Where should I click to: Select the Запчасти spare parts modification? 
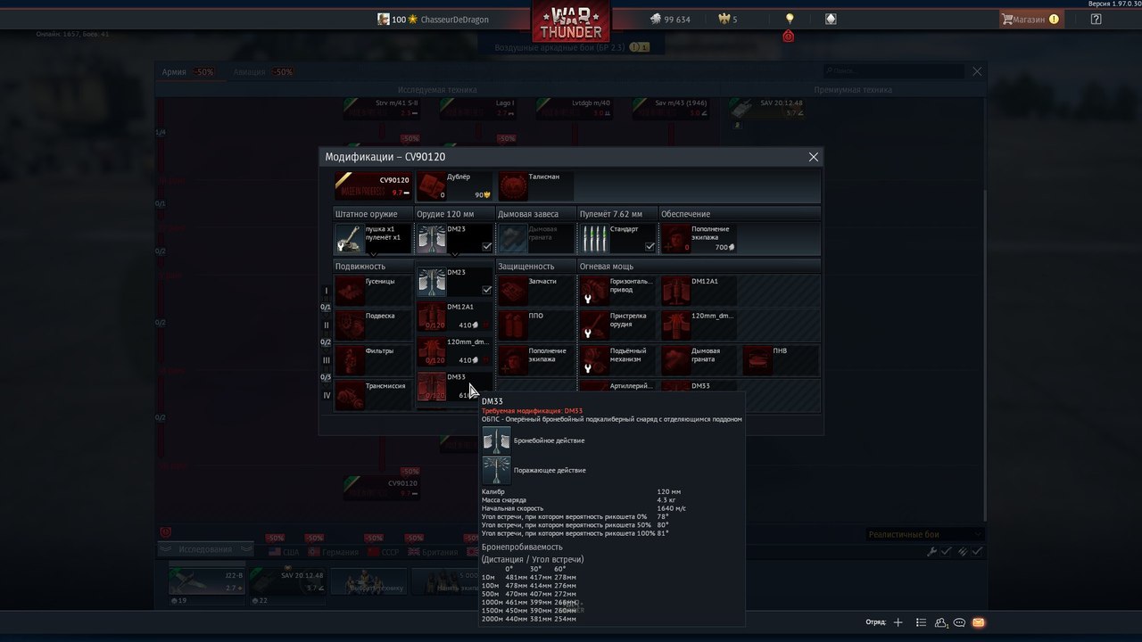point(536,290)
